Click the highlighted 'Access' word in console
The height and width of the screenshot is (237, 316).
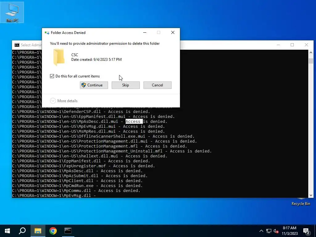[133, 122]
